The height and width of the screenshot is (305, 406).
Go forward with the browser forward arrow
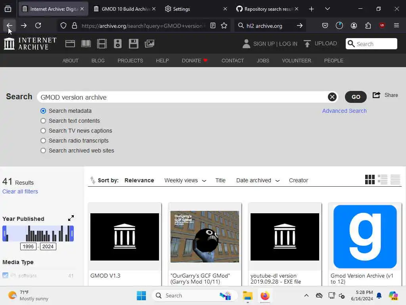[x=23, y=25]
